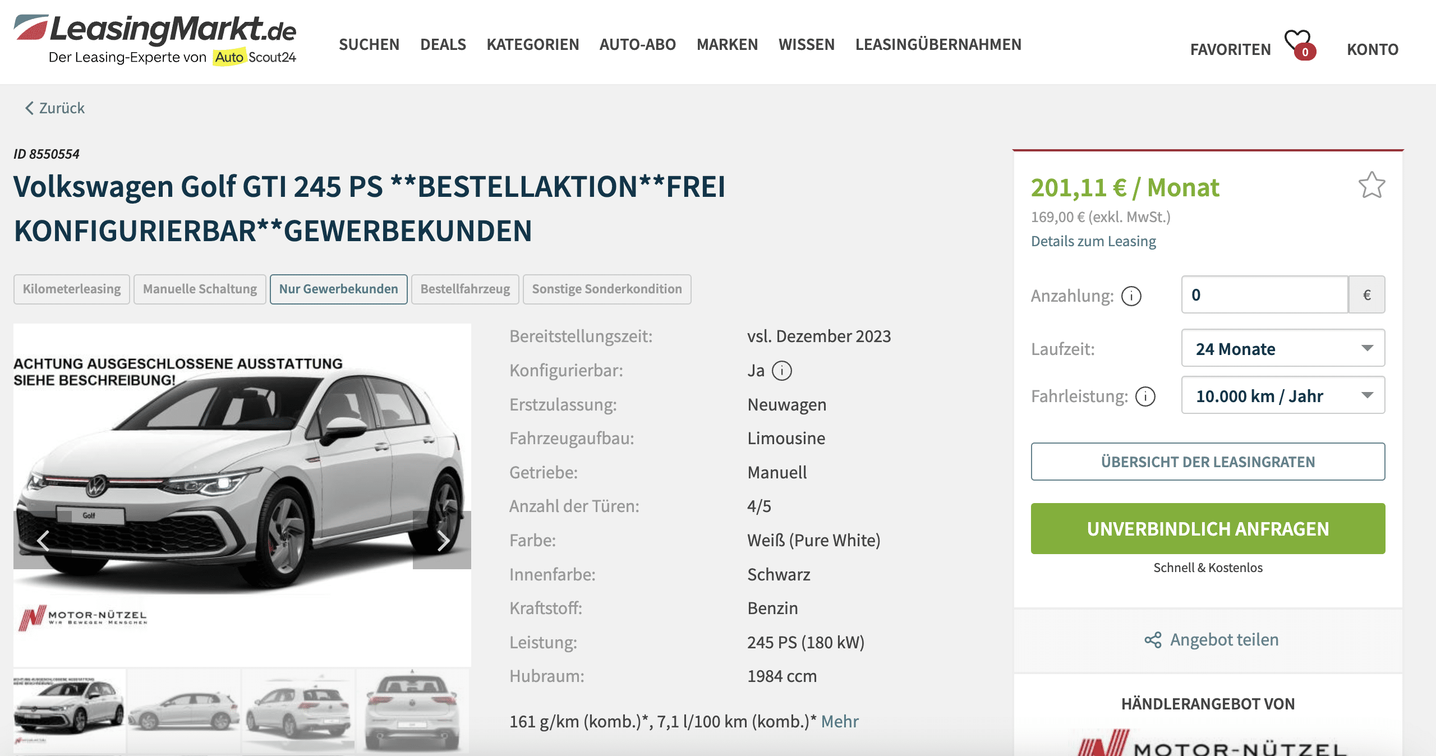Toggle the Nur Gewerbekunden tag

[x=338, y=289]
